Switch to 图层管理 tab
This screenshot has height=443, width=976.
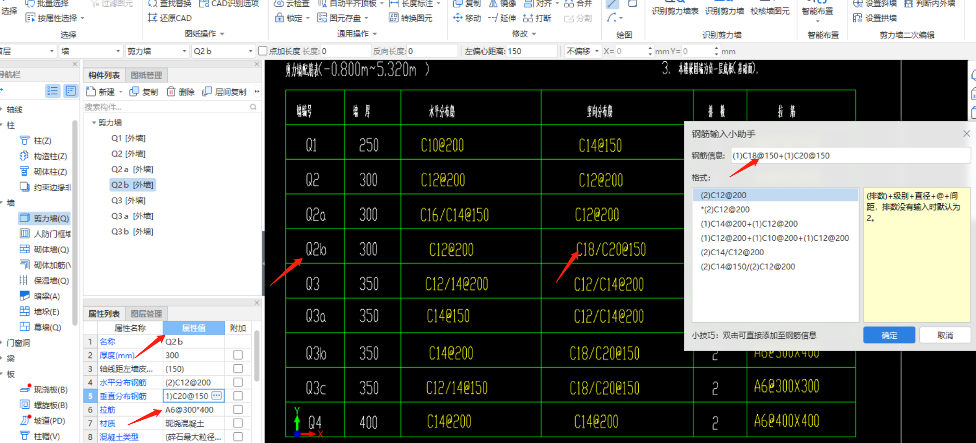pos(147,314)
